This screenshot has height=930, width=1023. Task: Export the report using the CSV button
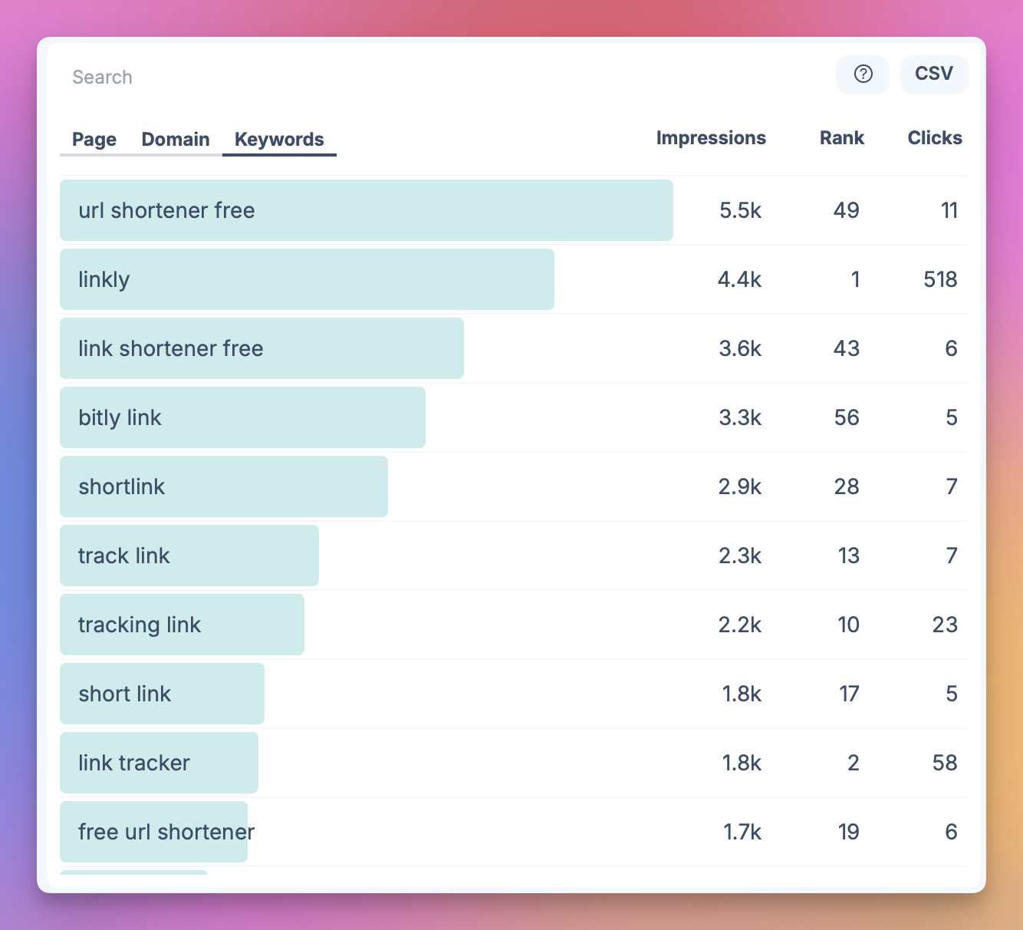pos(933,74)
